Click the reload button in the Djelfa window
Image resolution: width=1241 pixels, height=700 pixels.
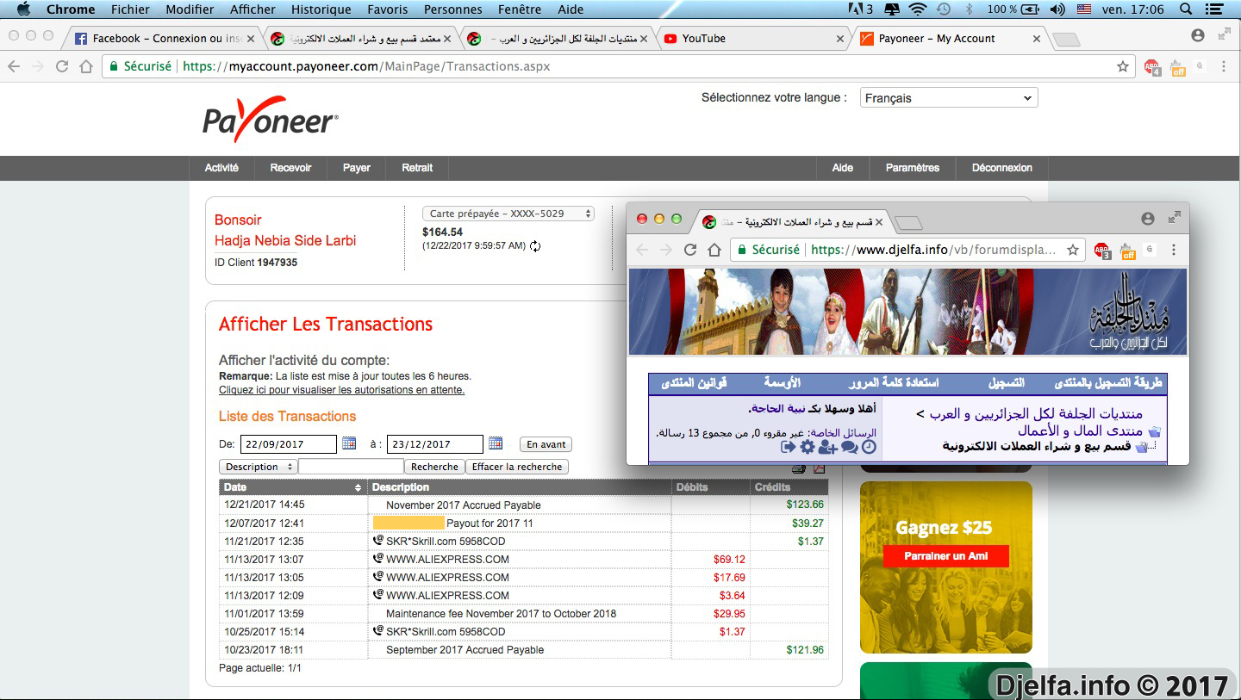[x=690, y=250]
